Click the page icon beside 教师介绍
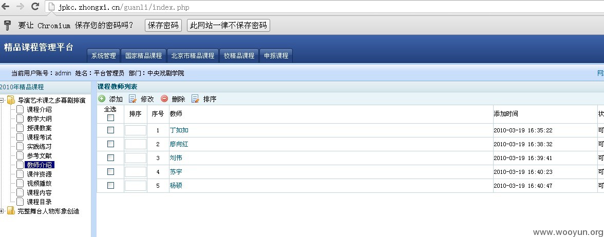The image size is (604, 237). point(21,165)
